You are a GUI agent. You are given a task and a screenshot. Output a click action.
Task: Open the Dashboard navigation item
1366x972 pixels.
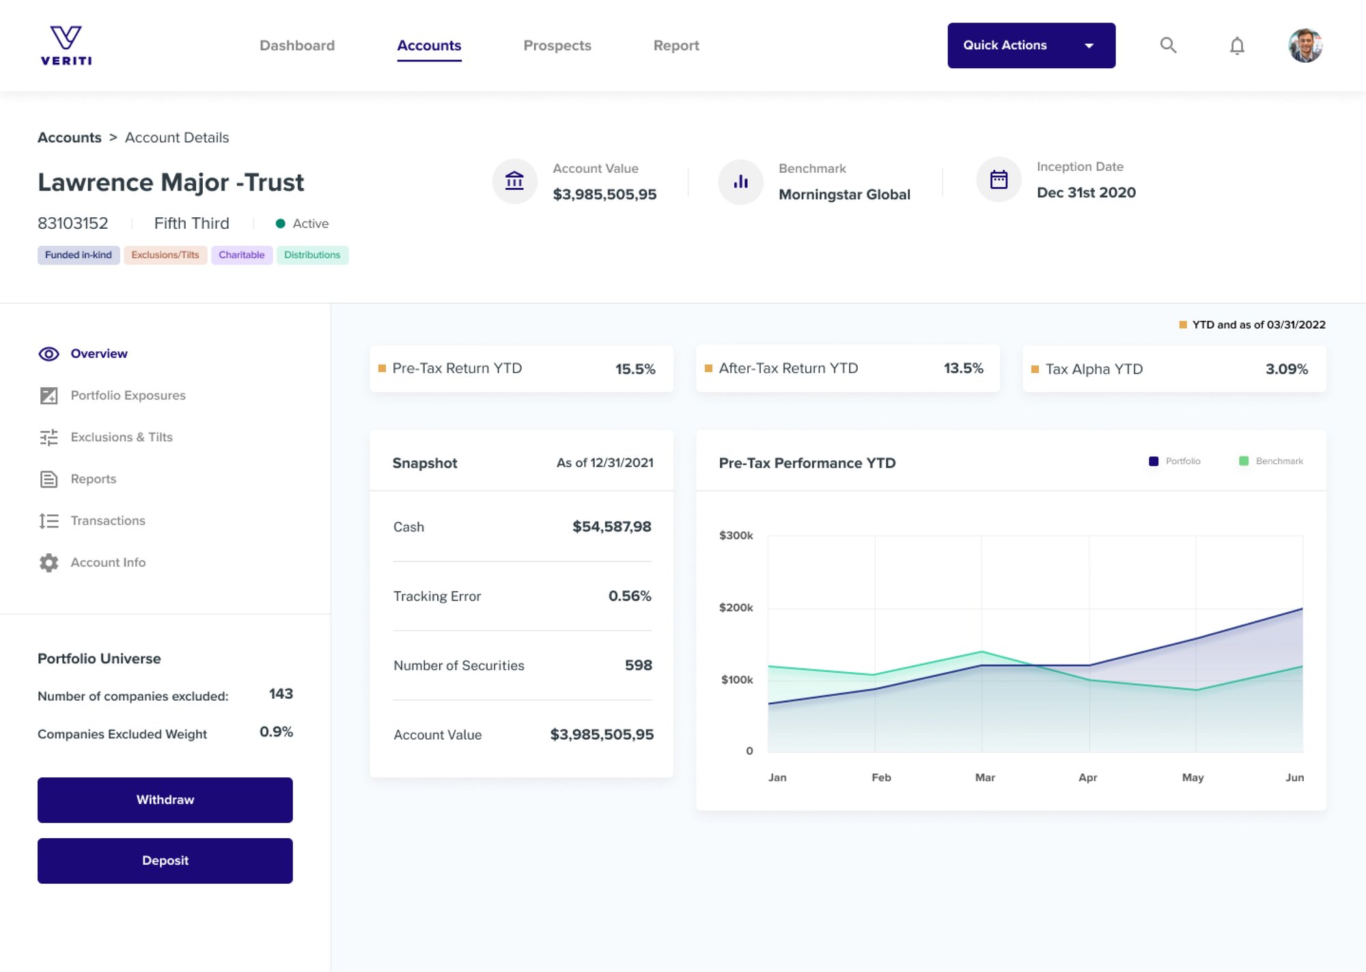(x=296, y=45)
